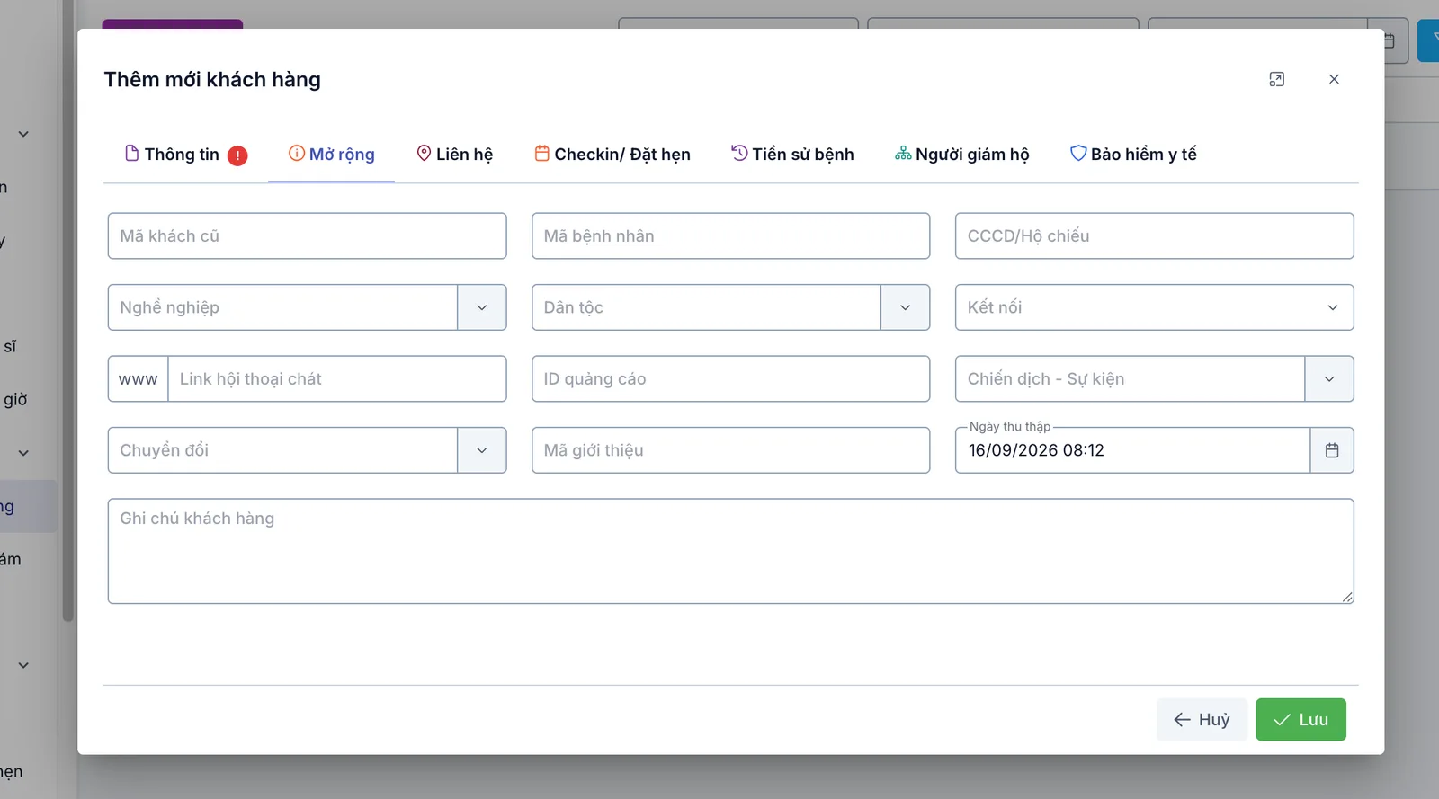Expand the Dân tộc dropdown
Screen dimensions: 1439x799
905,307
